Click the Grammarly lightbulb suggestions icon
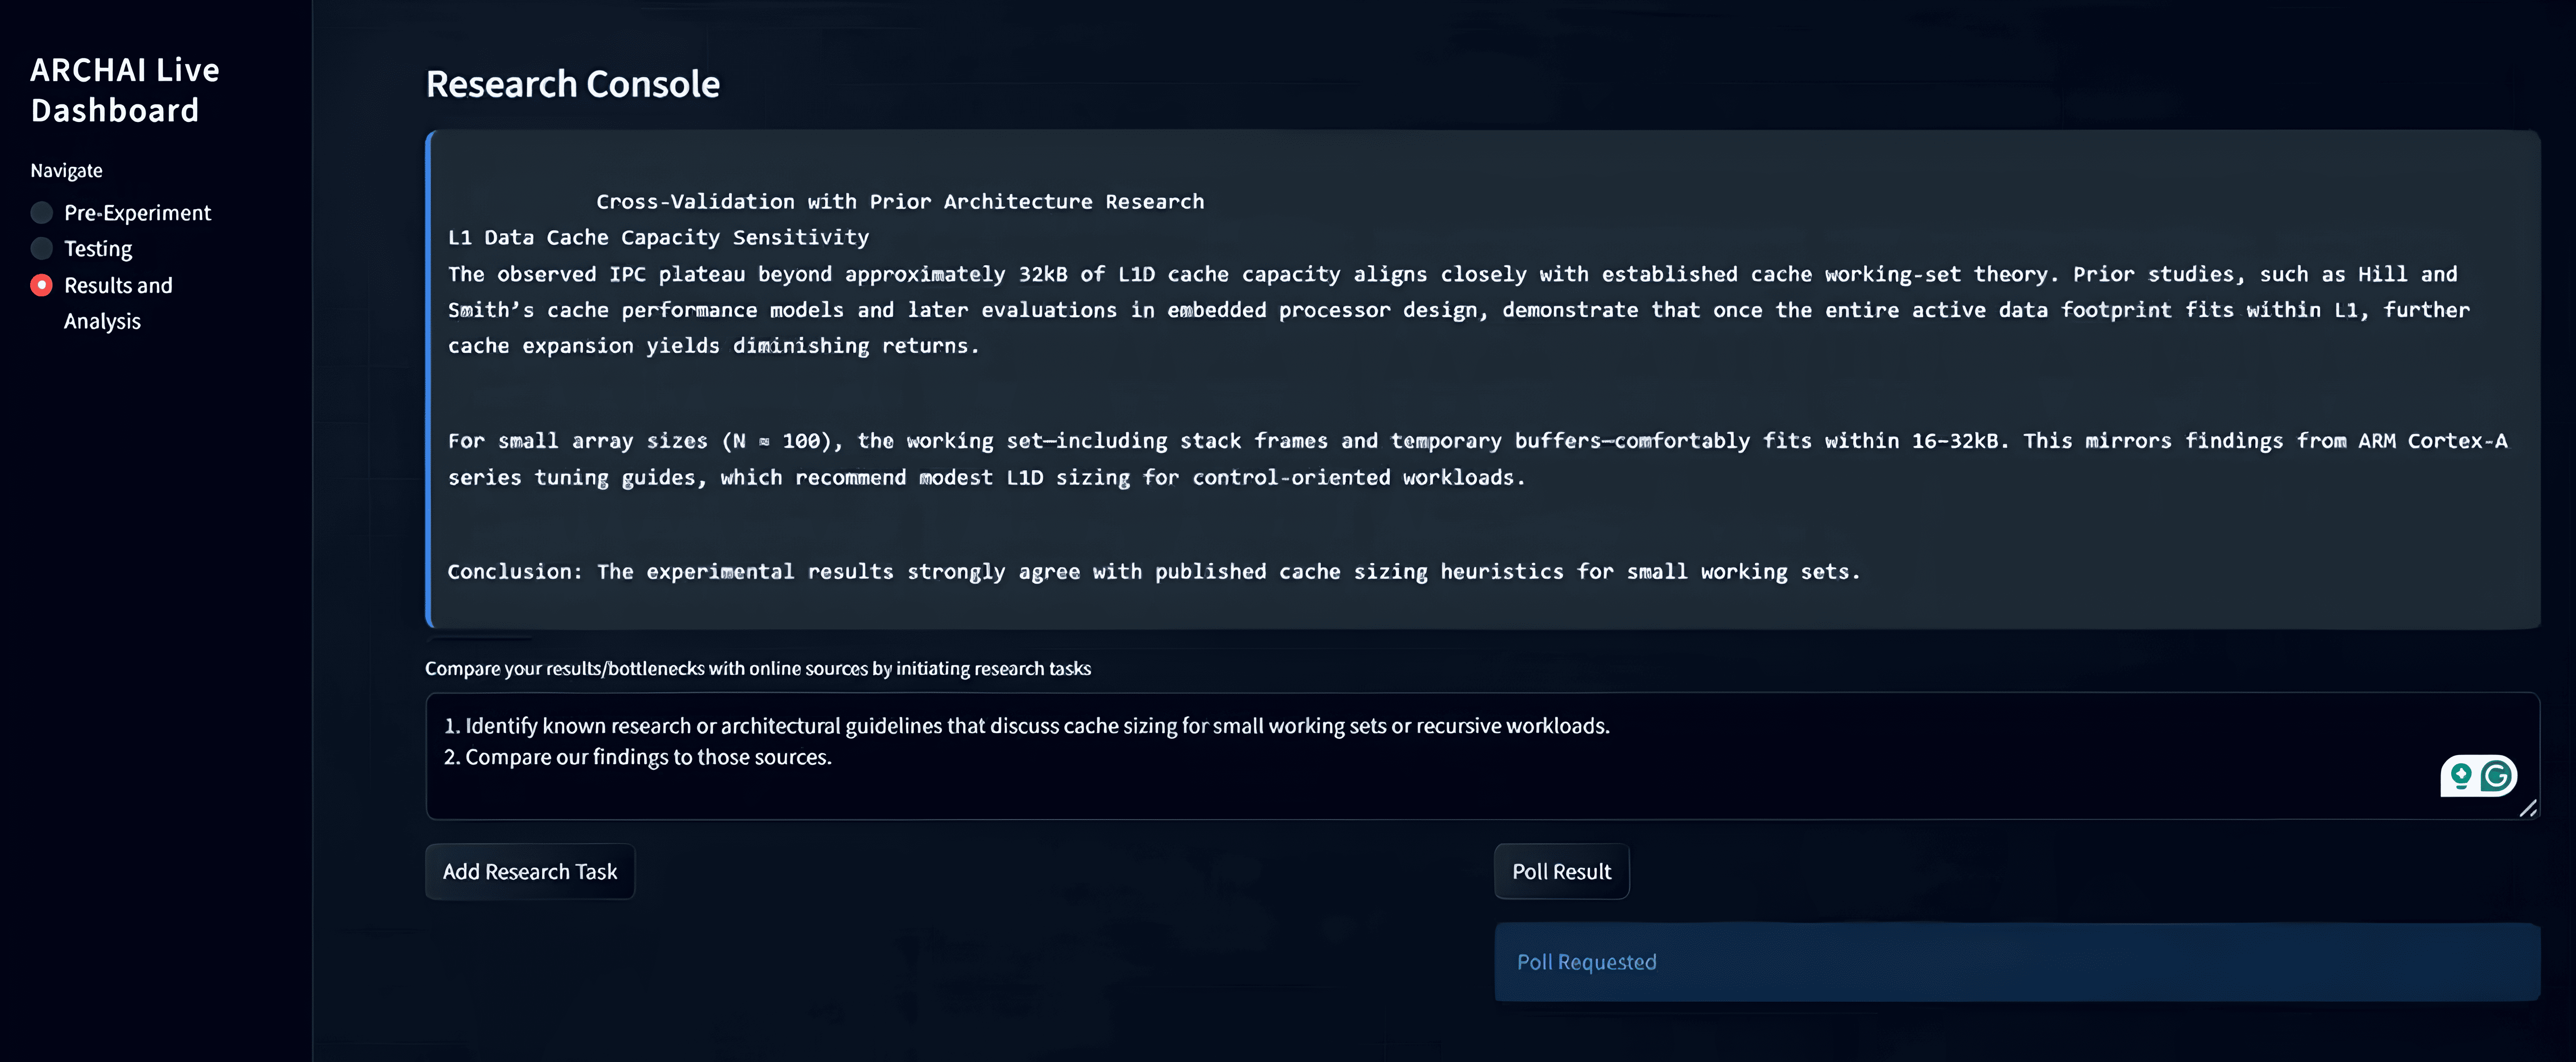Image resolution: width=2576 pixels, height=1062 pixels. point(2461,776)
